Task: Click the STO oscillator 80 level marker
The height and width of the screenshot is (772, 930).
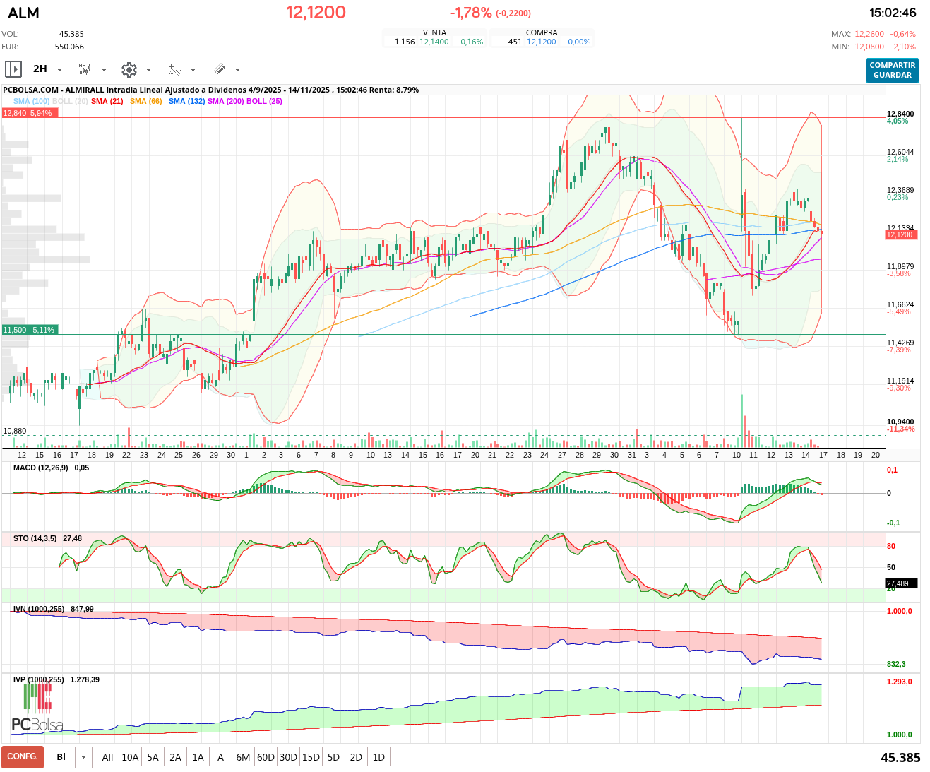Action: (x=891, y=546)
